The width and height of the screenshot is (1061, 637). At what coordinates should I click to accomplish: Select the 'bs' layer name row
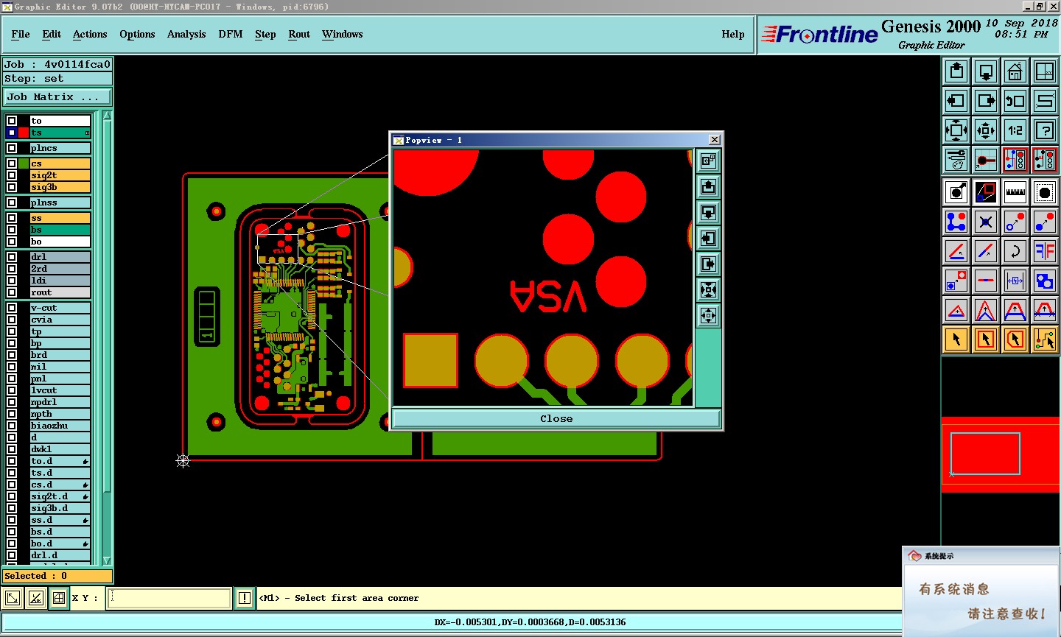point(60,230)
